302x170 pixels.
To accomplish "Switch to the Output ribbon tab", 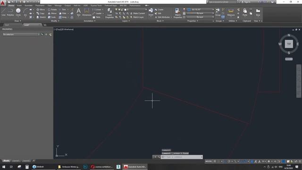I will click(x=67, y=6).
